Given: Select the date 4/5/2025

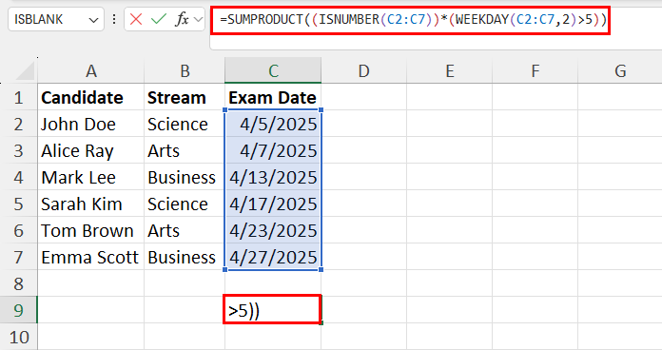Looking at the screenshot, I should pos(273,125).
